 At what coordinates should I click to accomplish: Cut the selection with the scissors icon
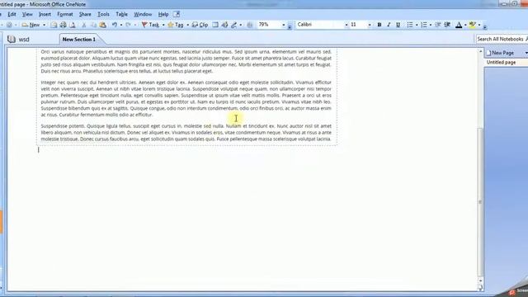84,25
